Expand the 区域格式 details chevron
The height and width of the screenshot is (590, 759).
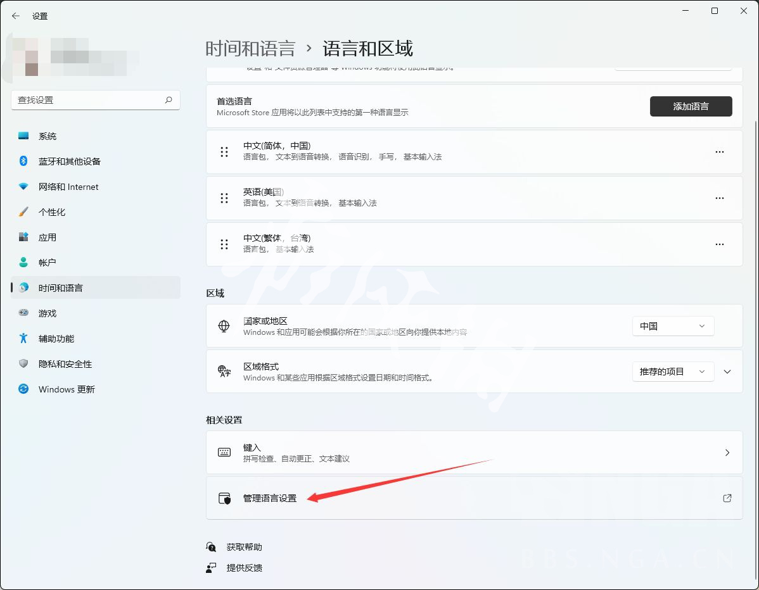coord(727,372)
